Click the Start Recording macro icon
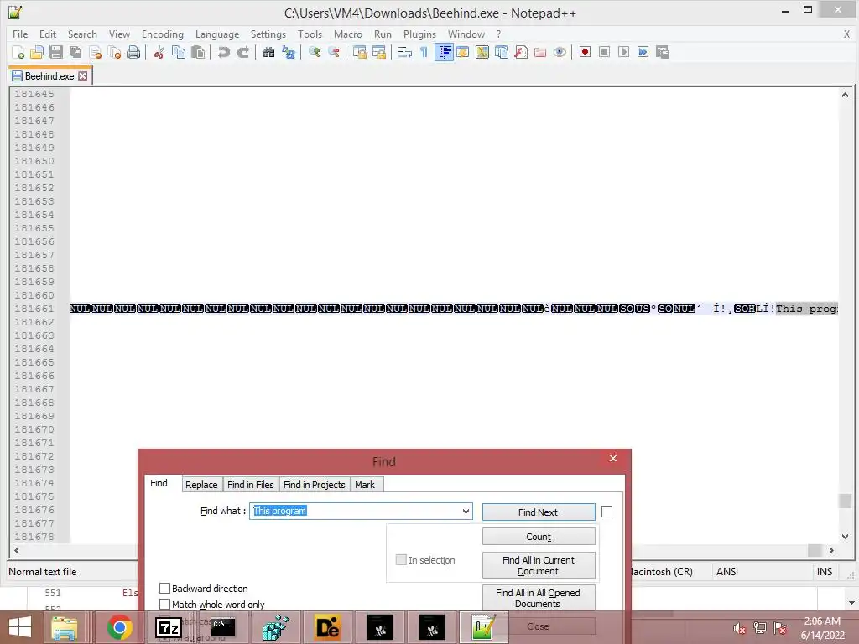This screenshot has height=644, width=859. click(585, 52)
